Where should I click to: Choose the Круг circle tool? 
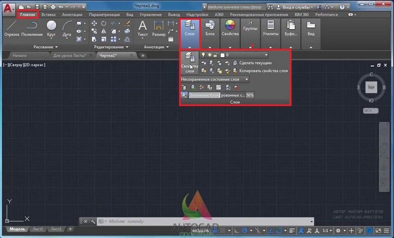point(51,29)
